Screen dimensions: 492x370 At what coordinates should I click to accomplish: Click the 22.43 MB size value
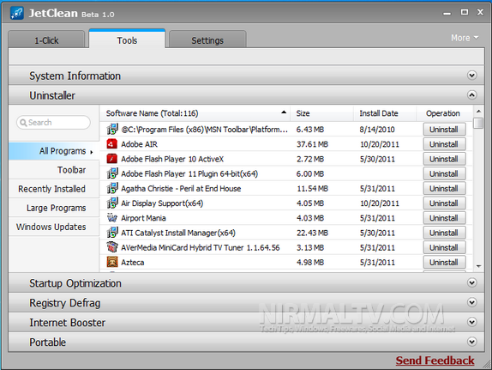pyautogui.click(x=312, y=233)
